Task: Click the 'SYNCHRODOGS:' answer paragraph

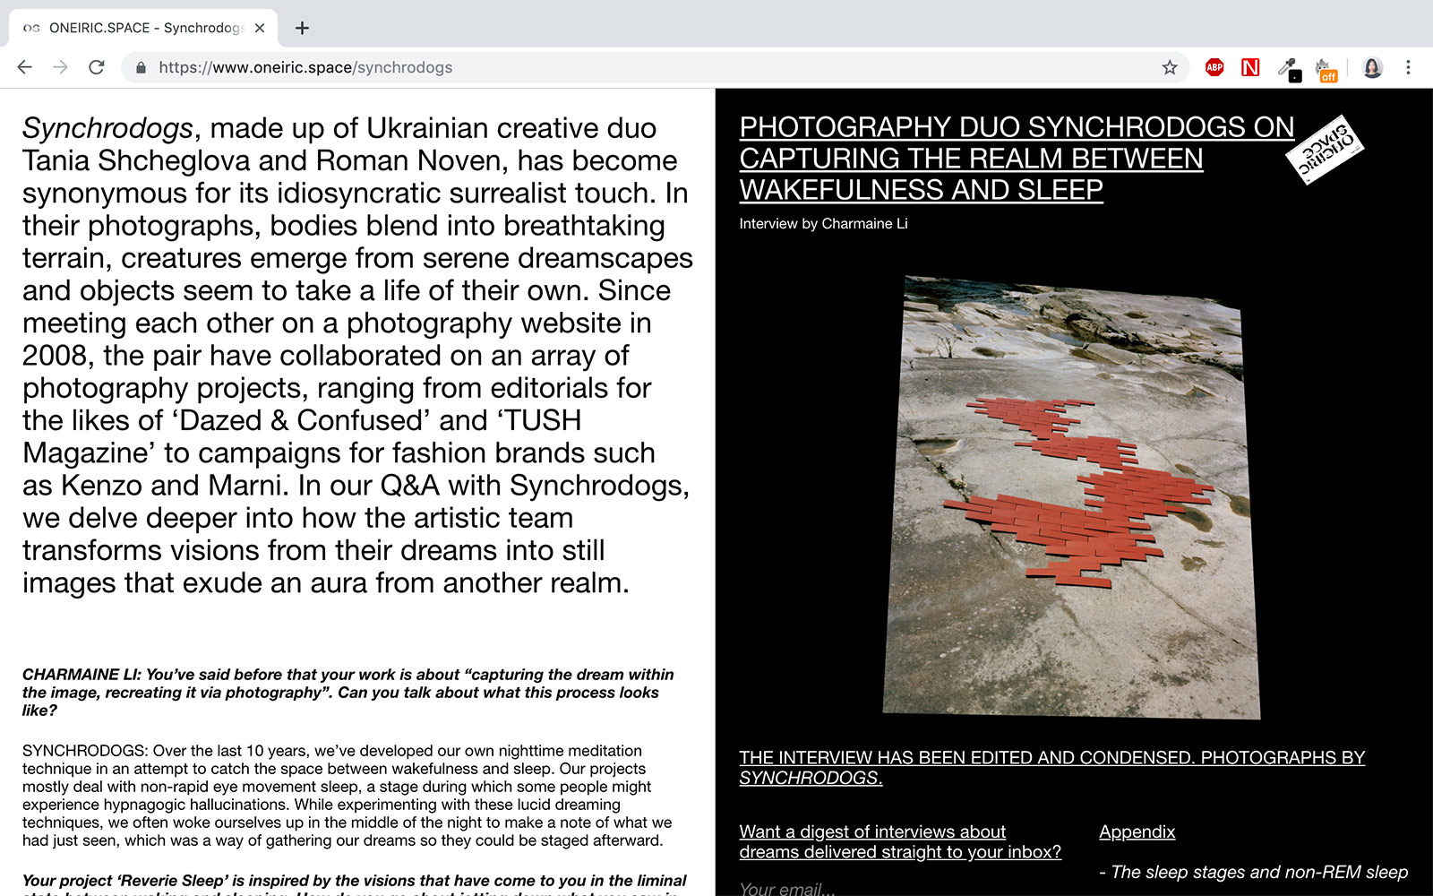Action: point(348,796)
